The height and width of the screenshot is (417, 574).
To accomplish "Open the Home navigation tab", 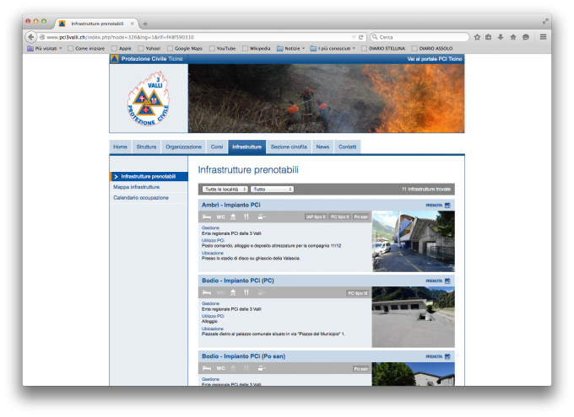I will point(120,147).
